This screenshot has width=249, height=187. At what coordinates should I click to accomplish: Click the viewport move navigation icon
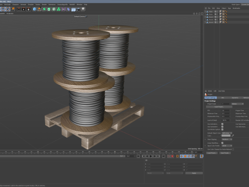coord(194,14)
